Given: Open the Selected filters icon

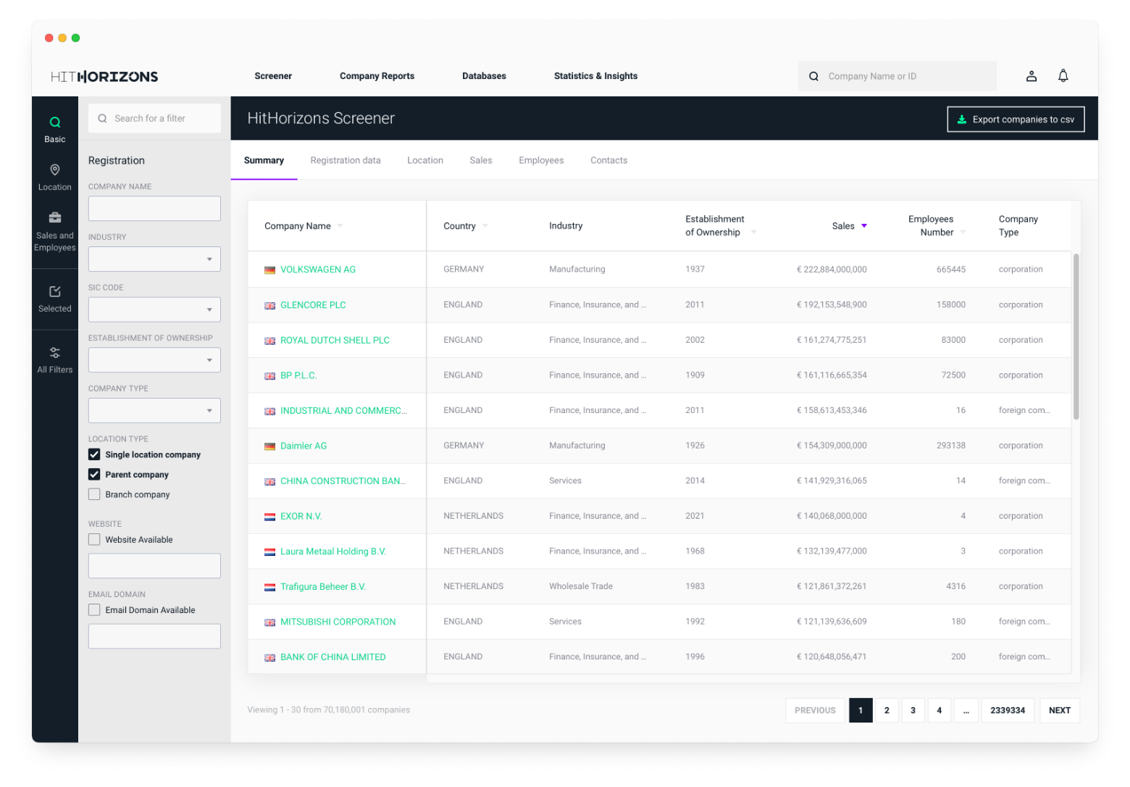Looking at the screenshot, I should point(55,291).
